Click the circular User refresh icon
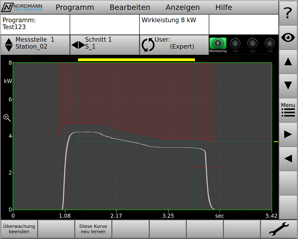The height and width of the screenshot is (239, 298). click(x=148, y=45)
